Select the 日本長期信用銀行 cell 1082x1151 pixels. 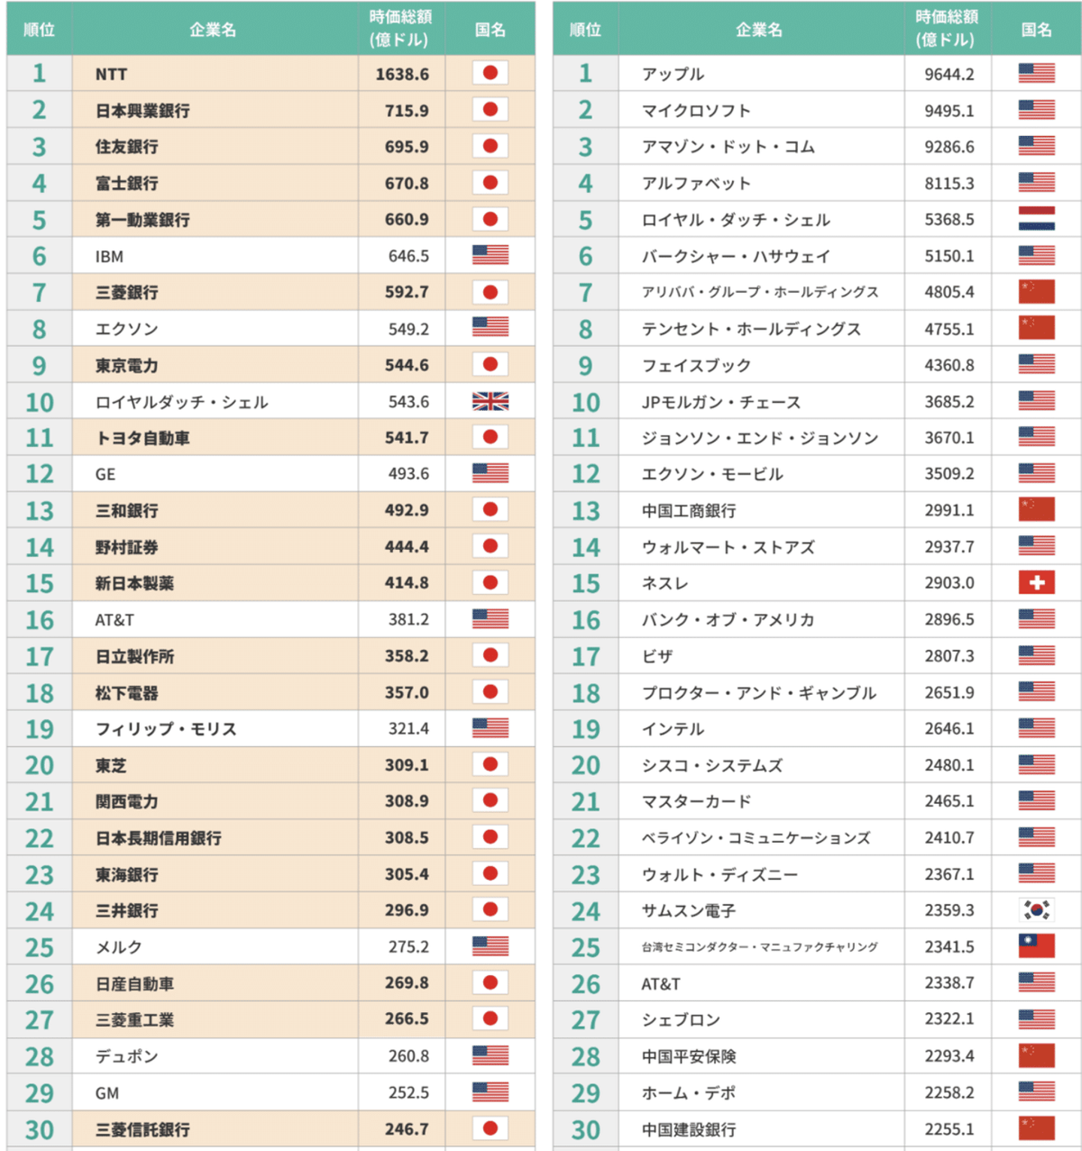click(x=159, y=838)
